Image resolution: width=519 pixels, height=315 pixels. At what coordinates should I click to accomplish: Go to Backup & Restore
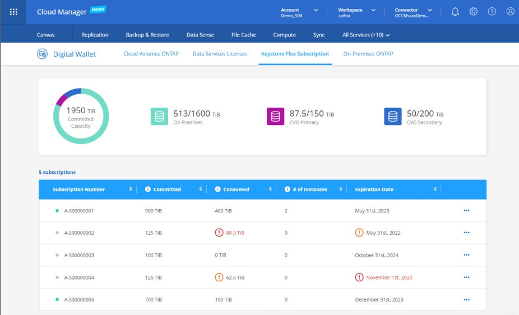147,35
